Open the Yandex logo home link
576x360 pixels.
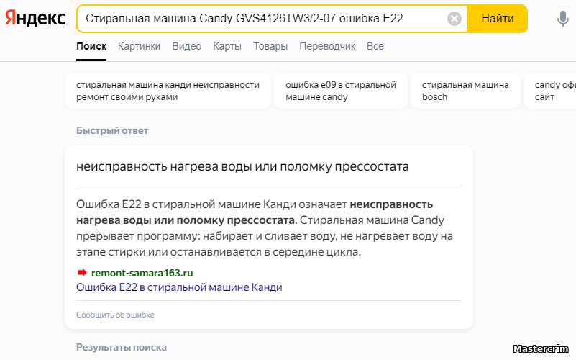[35, 19]
